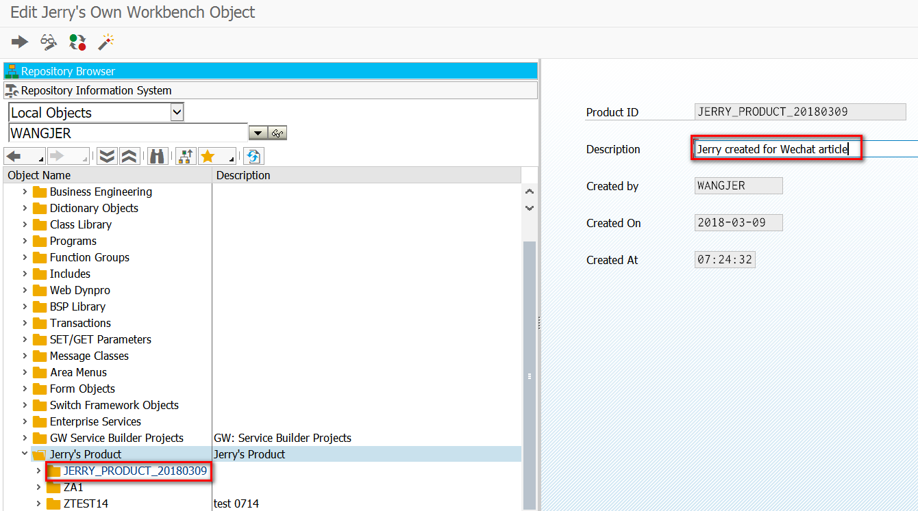Switch to the Repository Browser tab
The image size is (918, 511).
point(271,71)
